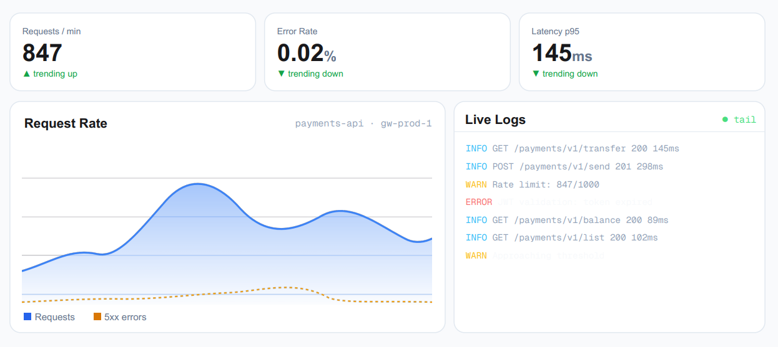This screenshot has height=347, width=778.
Task: Click 'trending up' text in Requests card
Action: (x=56, y=74)
